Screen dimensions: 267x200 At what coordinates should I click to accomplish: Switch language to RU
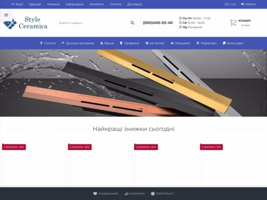coord(226,4)
